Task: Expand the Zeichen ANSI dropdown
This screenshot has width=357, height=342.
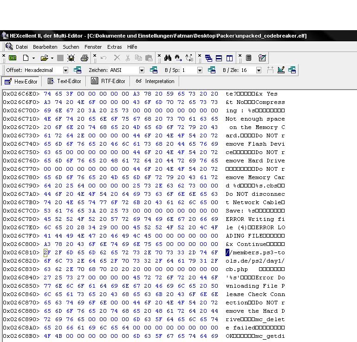Action: (x=142, y=70)
